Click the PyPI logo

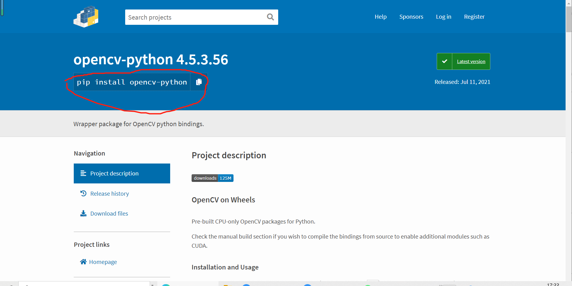point(86,17)
